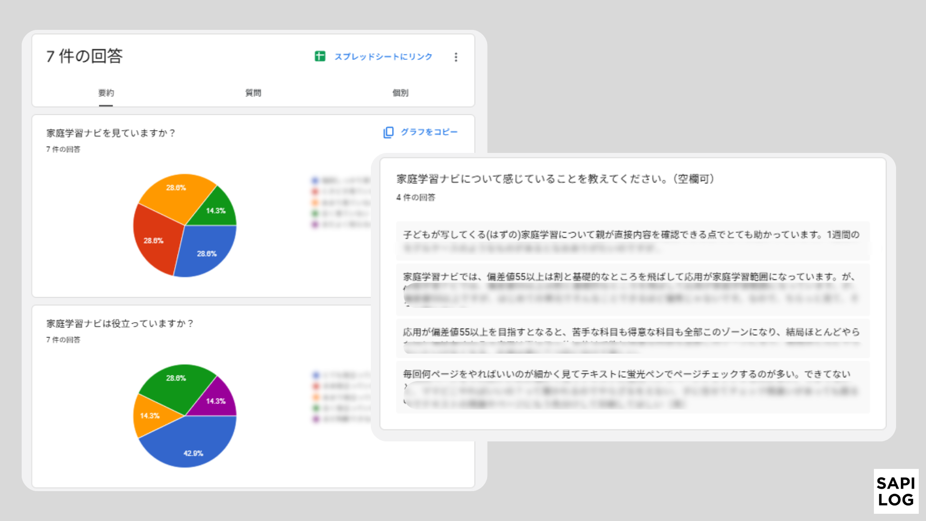The image size is (926, 521).
Task: Open spreadsheet via the green Sheets icon
Action: click(319, 56)
